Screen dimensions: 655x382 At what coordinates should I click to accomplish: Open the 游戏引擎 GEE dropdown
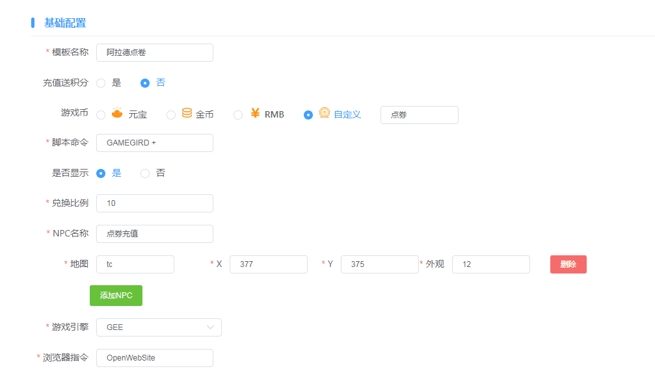click(x=158, y=327)
